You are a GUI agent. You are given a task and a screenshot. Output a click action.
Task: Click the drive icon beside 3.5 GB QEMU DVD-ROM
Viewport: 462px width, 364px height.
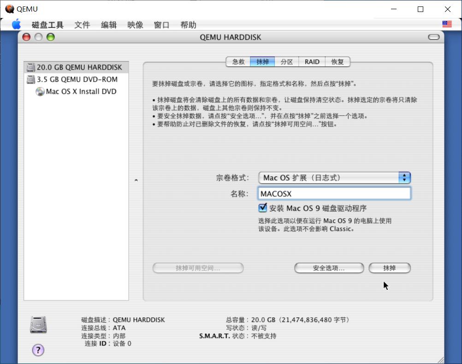30,79
